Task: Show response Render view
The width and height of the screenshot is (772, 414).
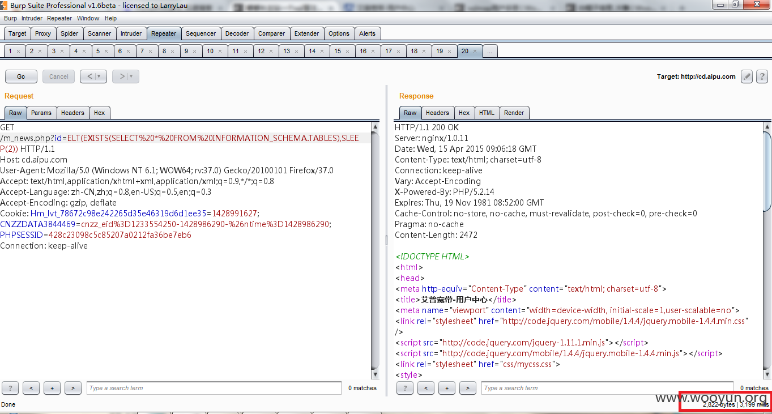Action: (x=514, y=113)
